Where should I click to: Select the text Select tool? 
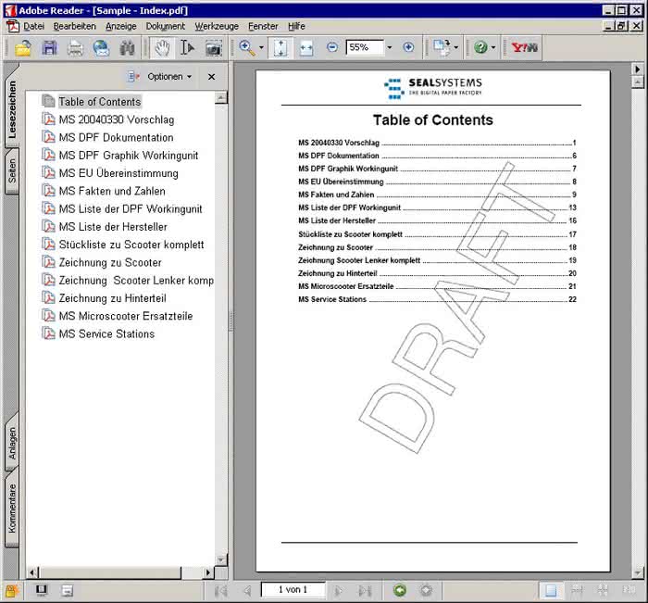(187, 48)
